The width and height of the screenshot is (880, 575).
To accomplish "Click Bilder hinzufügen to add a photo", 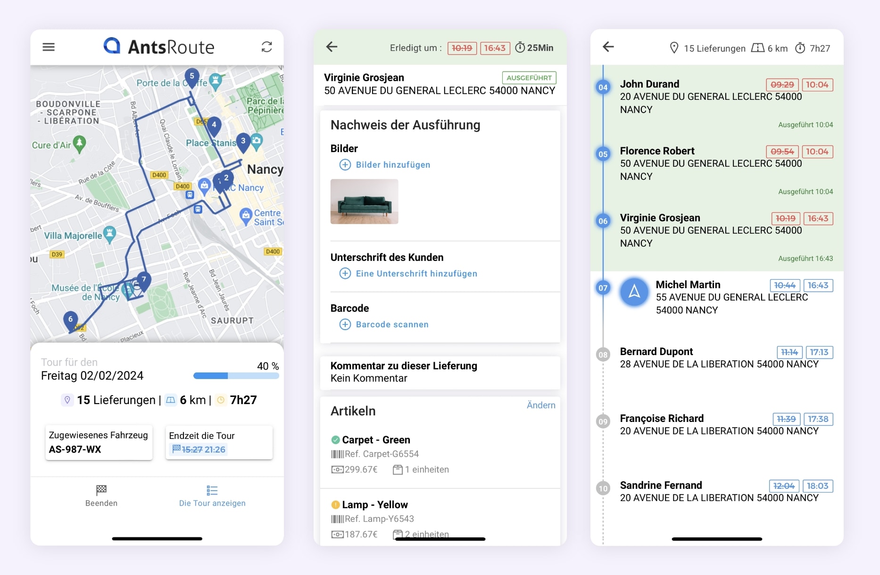I will 392,164.
